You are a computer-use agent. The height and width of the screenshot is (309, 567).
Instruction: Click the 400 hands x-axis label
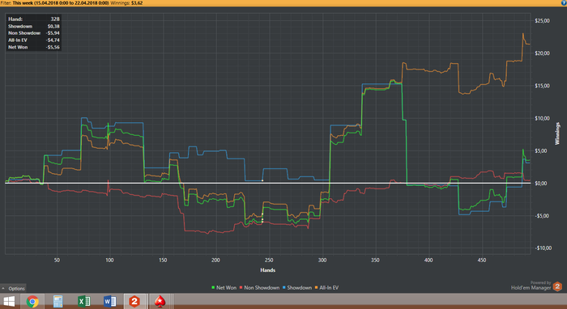point(428,260)
